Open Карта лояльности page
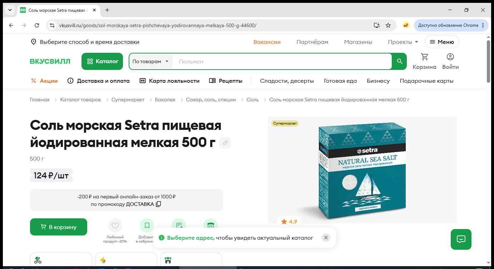This screenshot has height=269, width=494. click(x=169, y=81)
